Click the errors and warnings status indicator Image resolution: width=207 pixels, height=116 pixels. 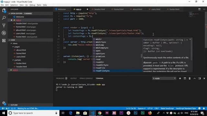pyautogui.click(x=5, y=108)
